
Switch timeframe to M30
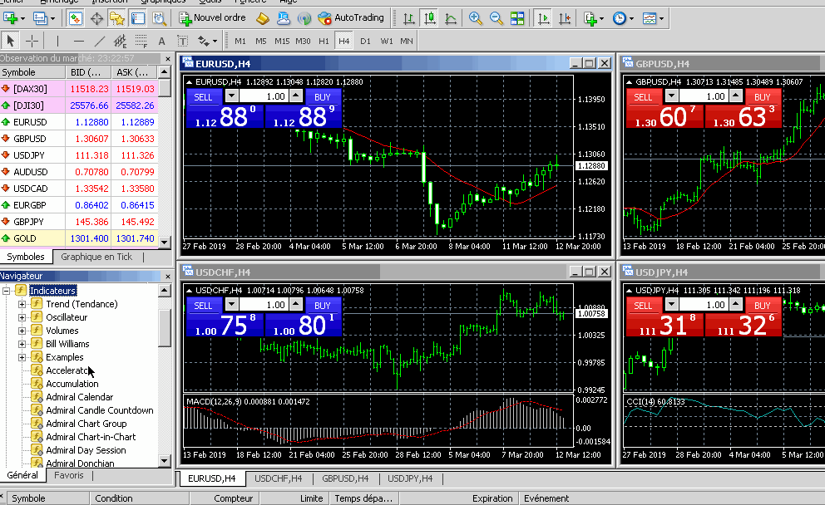coord(303,41)
